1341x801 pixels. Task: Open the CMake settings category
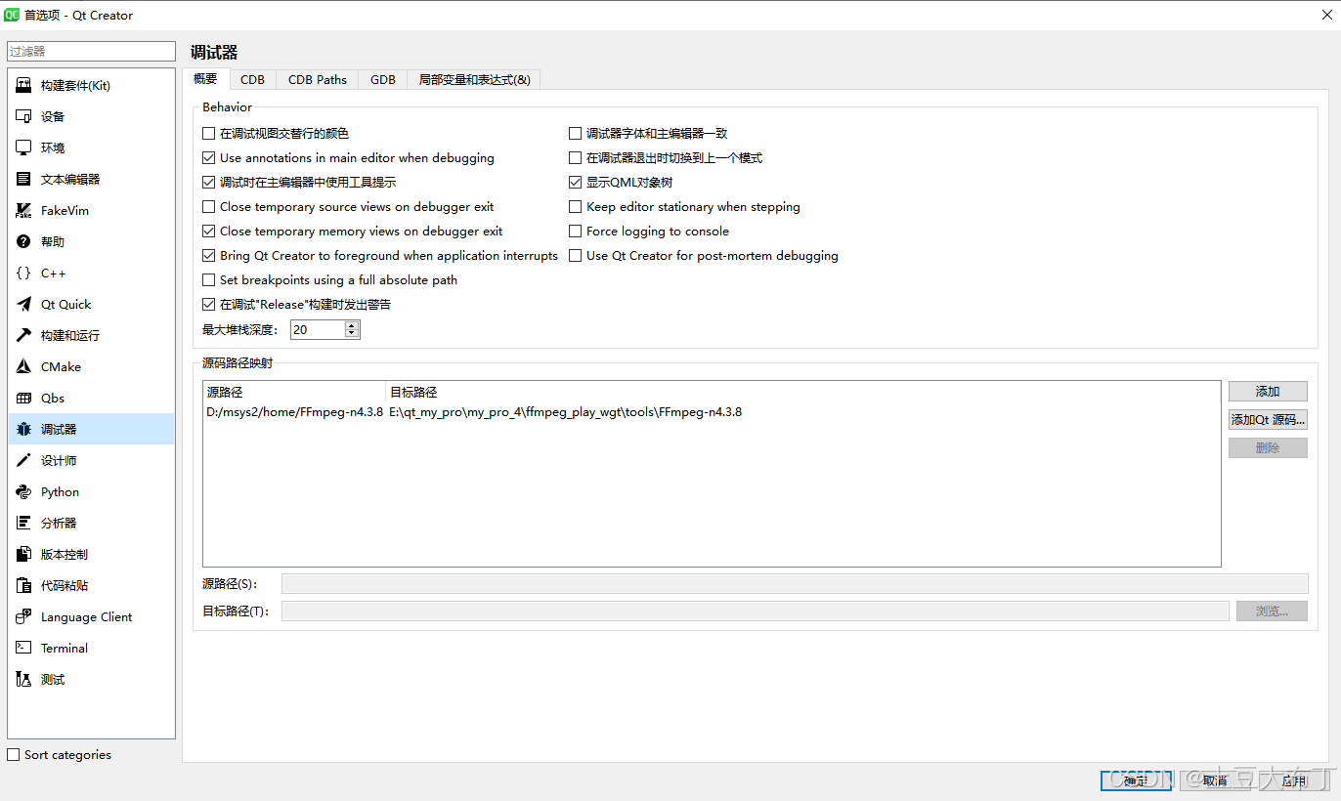click(61, 366)
